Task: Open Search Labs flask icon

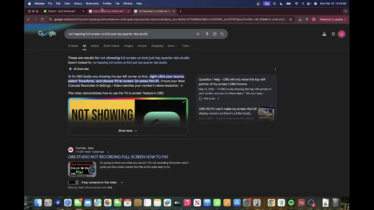Action: 324,34
